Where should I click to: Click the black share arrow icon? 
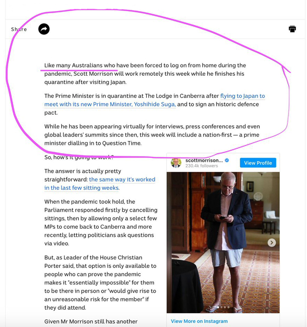coord(44,29)
